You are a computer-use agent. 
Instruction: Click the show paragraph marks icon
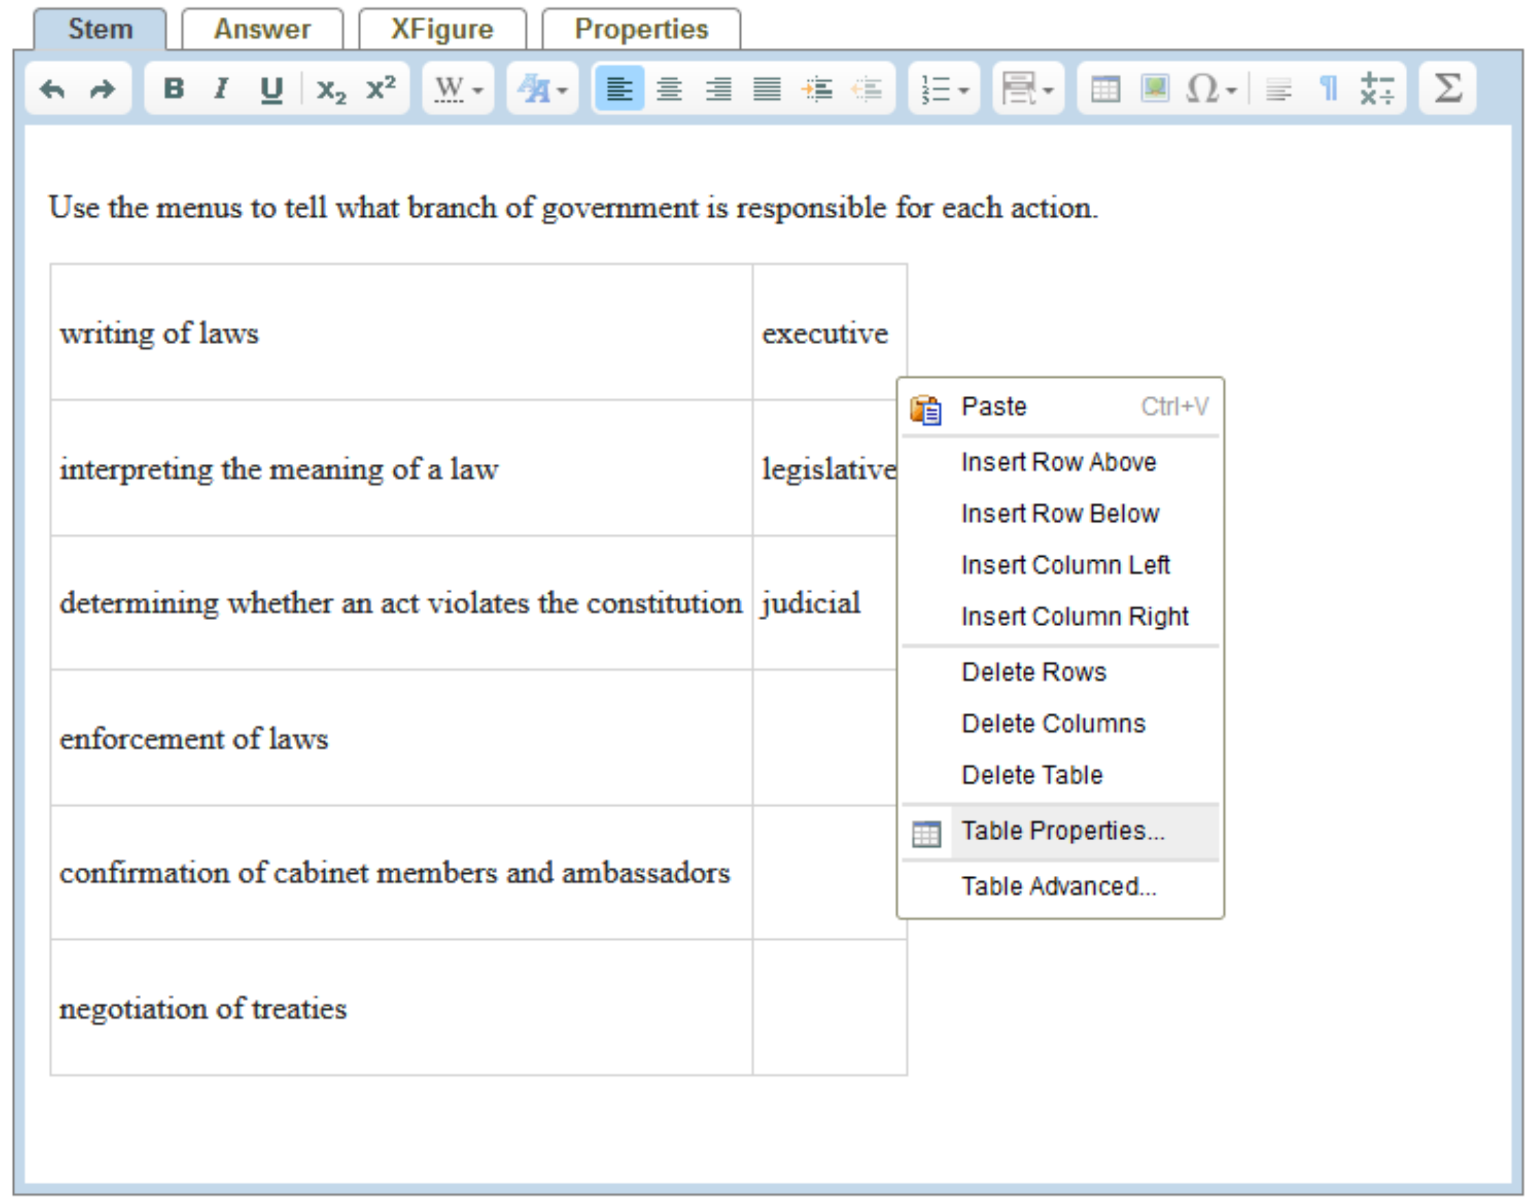(1329, 90)
